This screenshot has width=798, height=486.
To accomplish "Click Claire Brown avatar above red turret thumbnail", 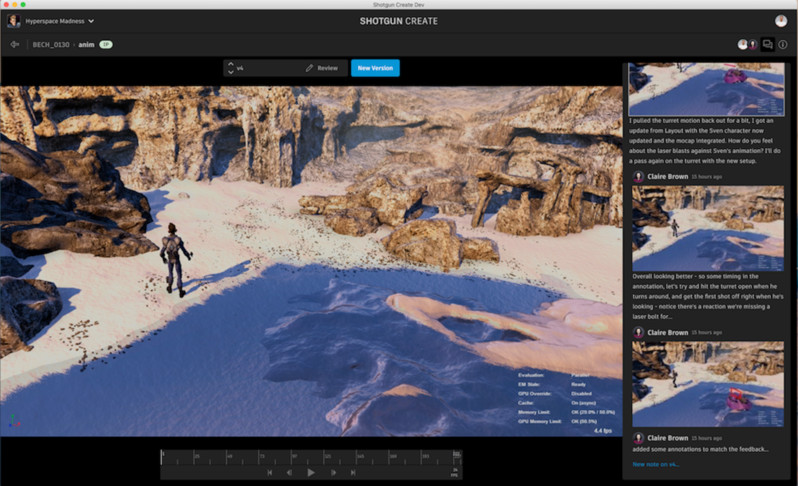I will pos(638,332).
